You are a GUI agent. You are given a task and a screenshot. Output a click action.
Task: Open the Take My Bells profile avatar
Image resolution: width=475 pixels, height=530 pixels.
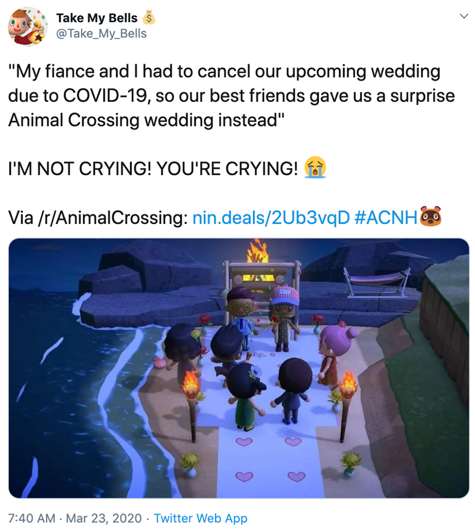coord(27,26)
